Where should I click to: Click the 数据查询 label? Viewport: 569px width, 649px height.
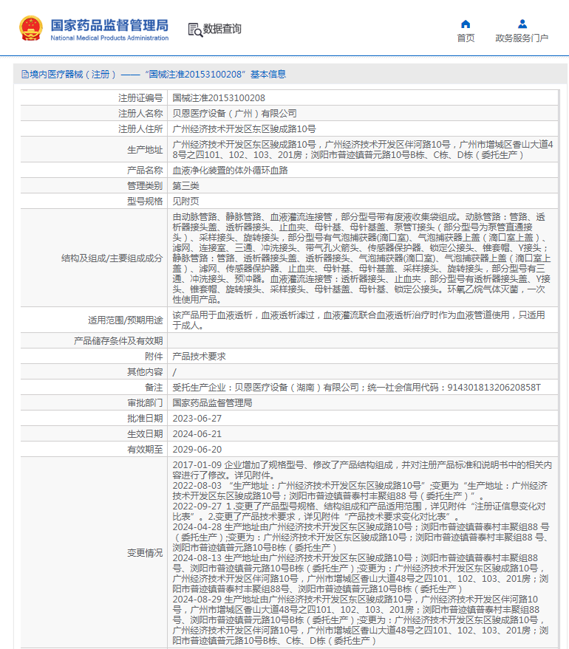point(222,29)
